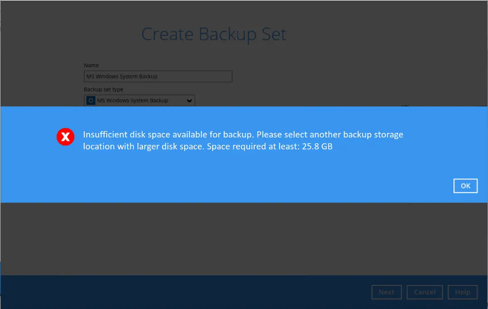
Task: Click the "25.8 GB" required space value
Action: pyautogui.click(x=318, y=147)
